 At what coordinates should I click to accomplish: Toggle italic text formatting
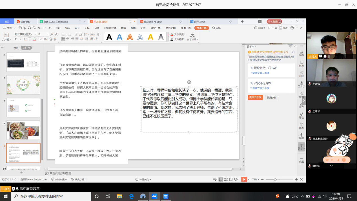pyautogui.click(x=20, y=39)
